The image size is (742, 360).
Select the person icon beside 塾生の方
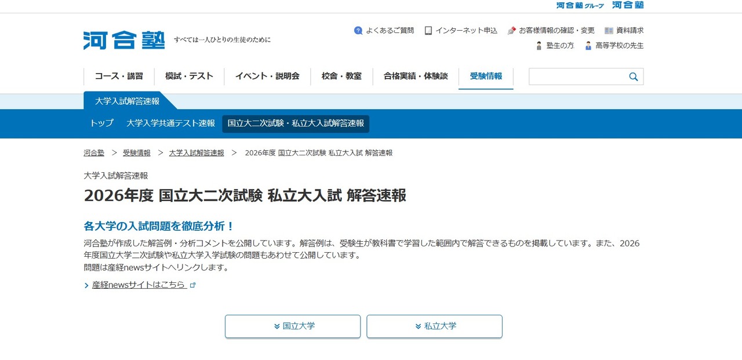point(538,46)
